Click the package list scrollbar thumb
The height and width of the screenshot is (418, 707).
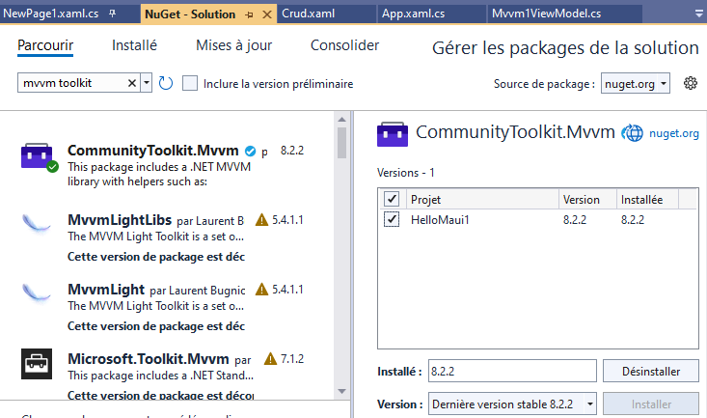pyautogui.click(x=341, y=143)
